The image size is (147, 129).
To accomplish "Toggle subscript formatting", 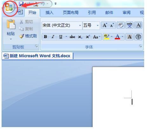I will coord(80,37).
